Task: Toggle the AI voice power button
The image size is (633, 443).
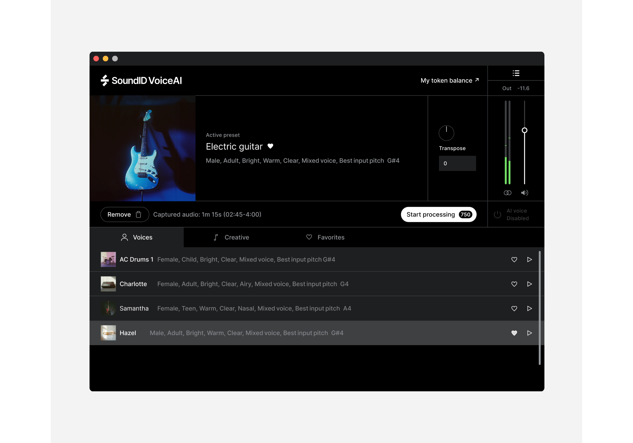Action: [x=497, y=214]
